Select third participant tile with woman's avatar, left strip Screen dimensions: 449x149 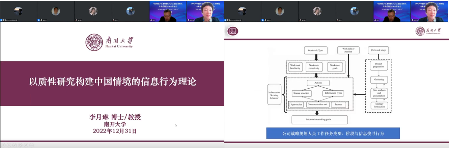[93, 11]
